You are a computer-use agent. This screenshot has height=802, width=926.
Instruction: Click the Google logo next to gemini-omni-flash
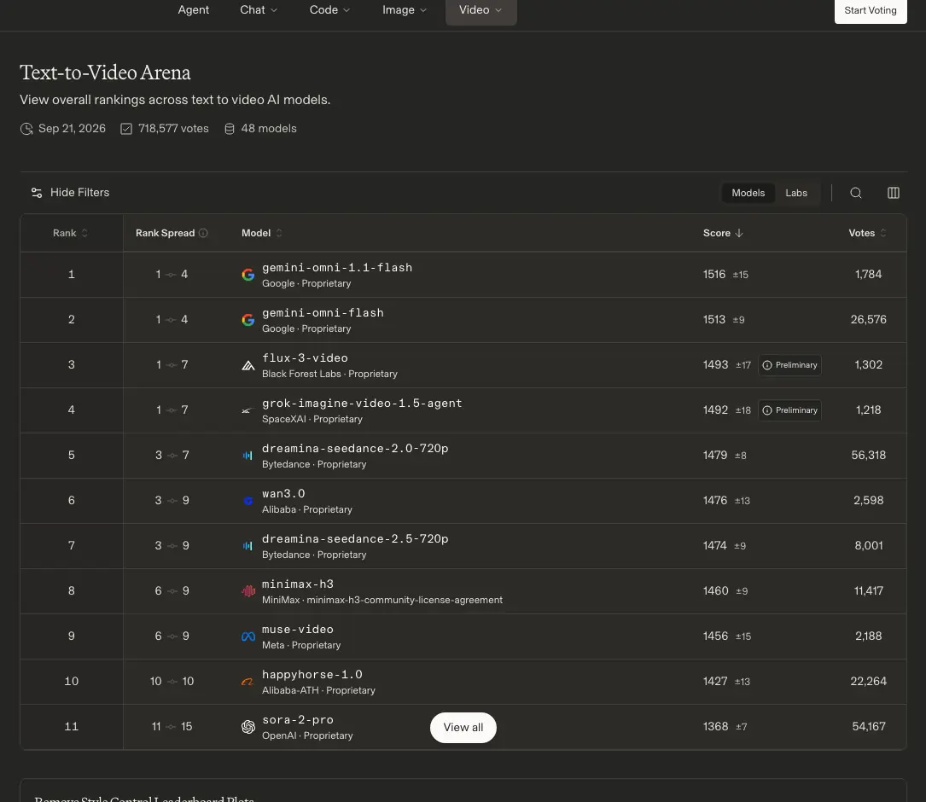pos(248,319)
